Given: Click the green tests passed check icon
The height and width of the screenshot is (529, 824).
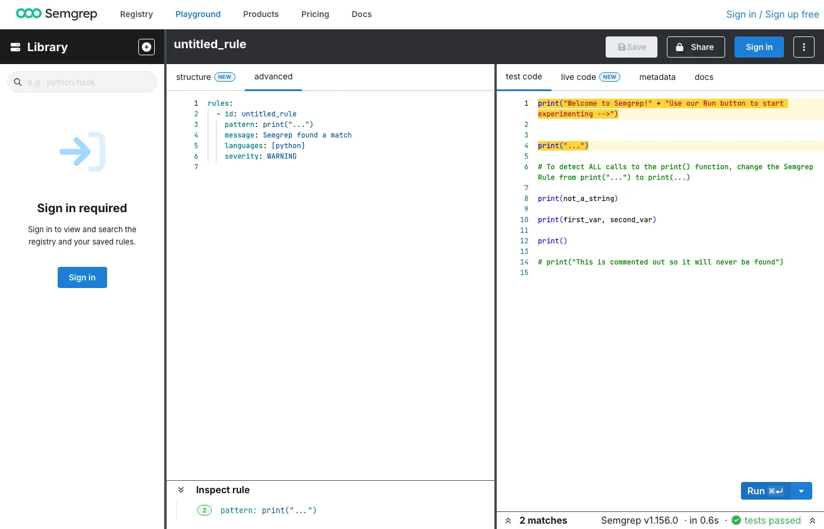Looking at the screenshot, I should (x=736, y=520).
